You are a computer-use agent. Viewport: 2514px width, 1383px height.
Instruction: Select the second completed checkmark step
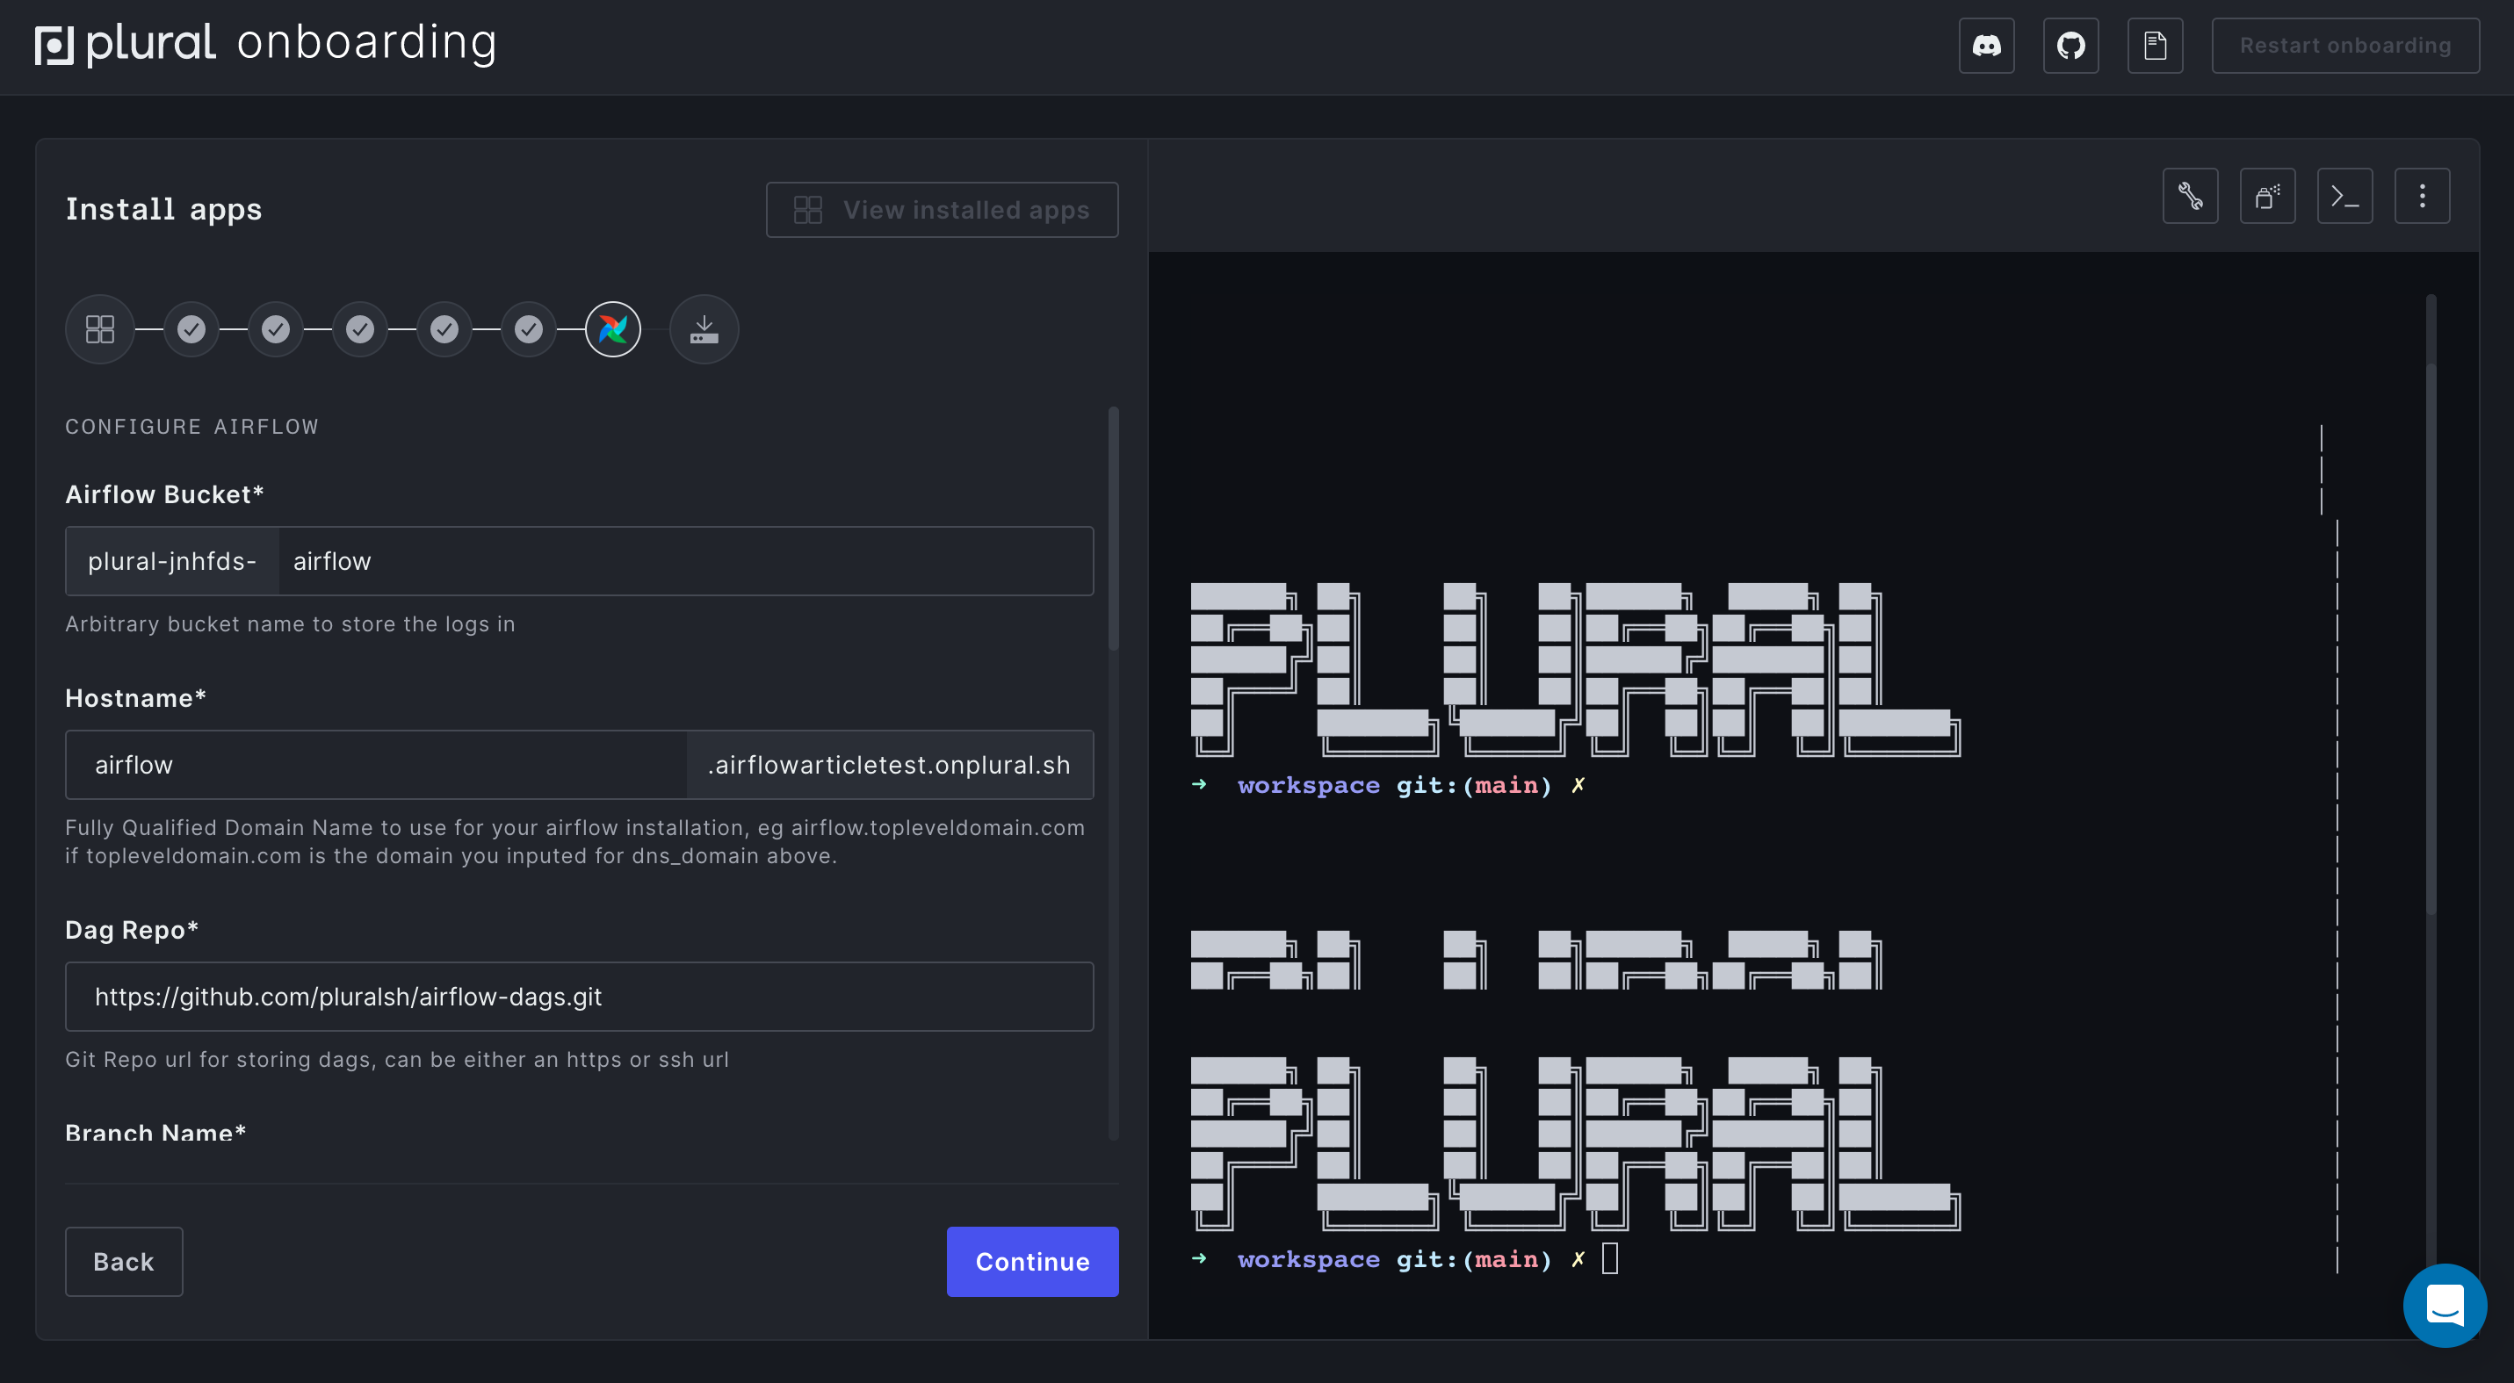pyautogui.click(x=276, y=328)
